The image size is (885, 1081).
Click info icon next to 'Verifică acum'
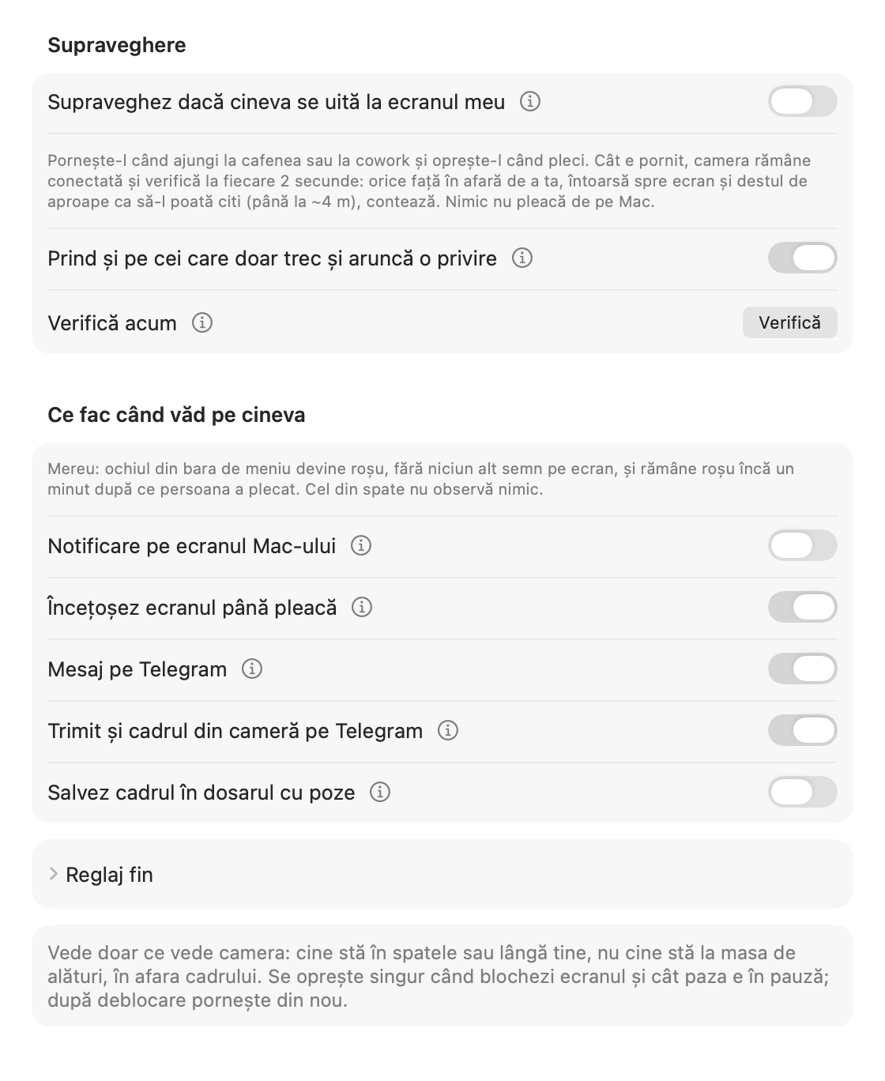202,323
